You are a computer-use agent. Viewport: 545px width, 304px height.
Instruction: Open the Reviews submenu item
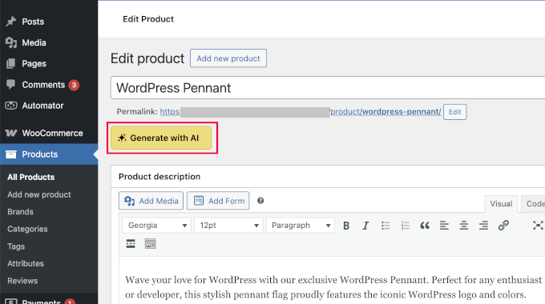point(22,281)
